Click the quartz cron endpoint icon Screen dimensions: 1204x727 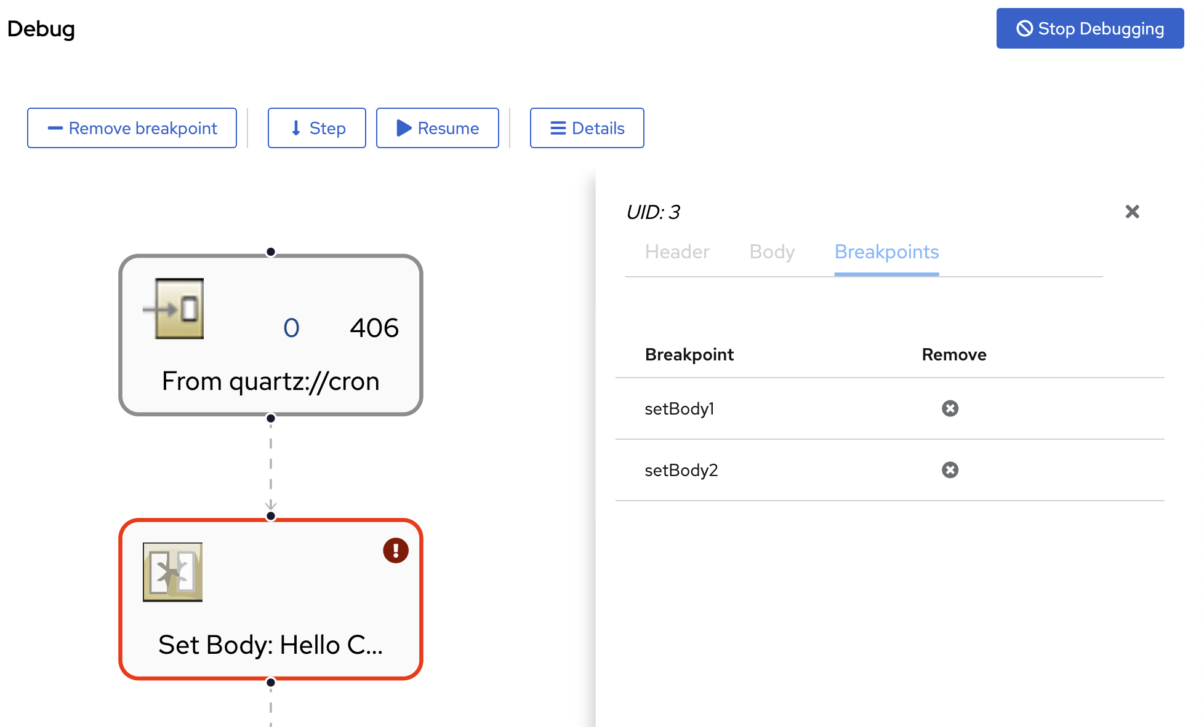179,309
